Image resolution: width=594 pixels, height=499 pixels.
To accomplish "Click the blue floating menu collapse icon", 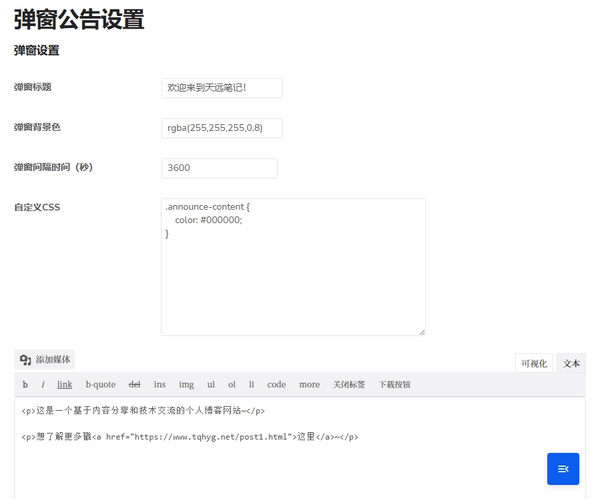I will (563, 469).
